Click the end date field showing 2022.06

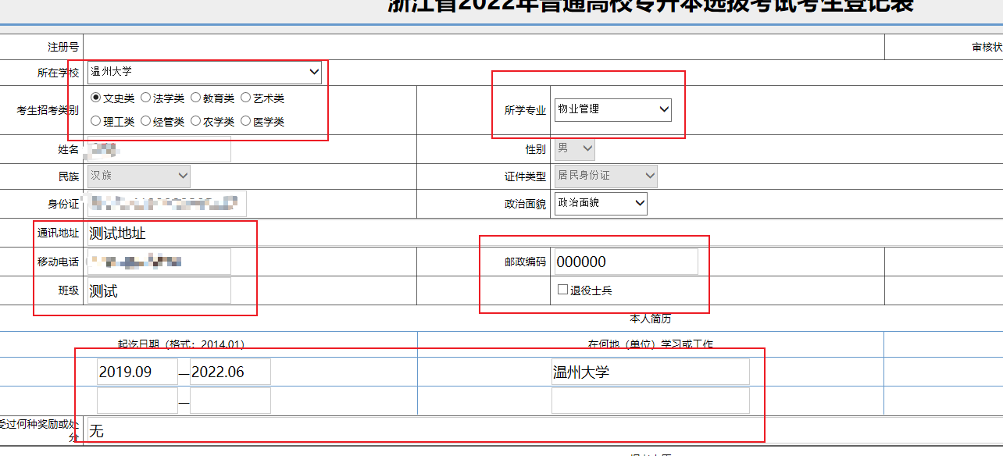pyautogui.click(x=230, y=372)
